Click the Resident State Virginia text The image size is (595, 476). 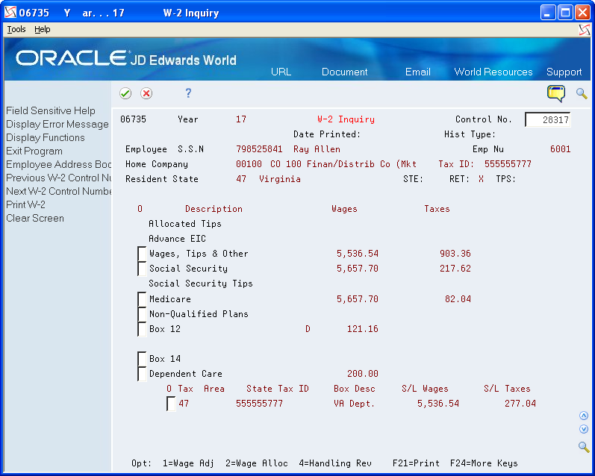point(280,179)
